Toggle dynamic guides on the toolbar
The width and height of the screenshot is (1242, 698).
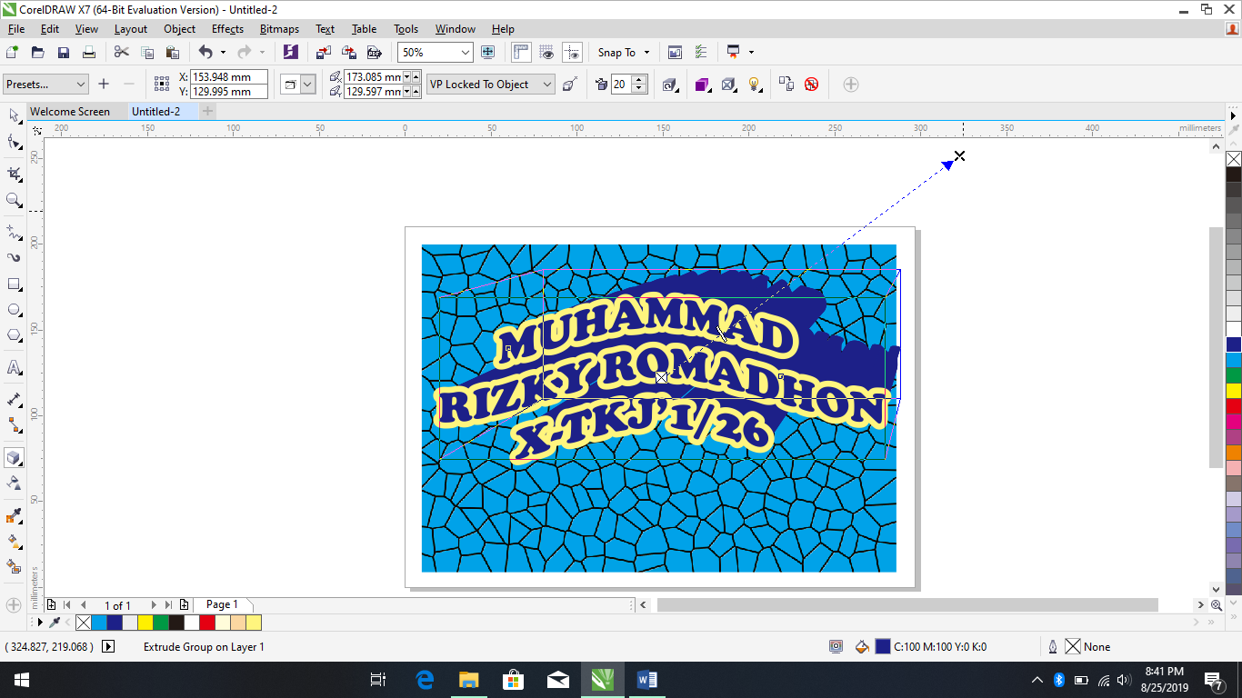pos(573,52)
